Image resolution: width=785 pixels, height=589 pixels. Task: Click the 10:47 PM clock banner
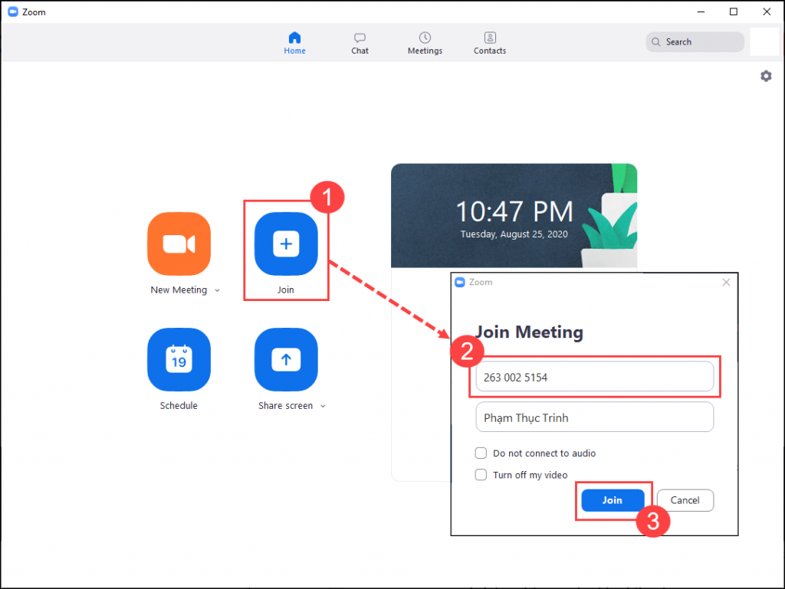click(514, 215)
